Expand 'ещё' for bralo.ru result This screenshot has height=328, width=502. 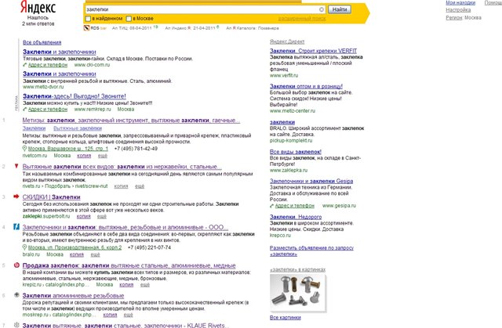pyautogui.click(x=96, y=254)
